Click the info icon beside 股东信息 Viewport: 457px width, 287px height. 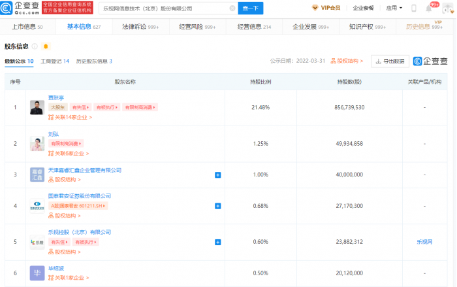pos(35,46)
